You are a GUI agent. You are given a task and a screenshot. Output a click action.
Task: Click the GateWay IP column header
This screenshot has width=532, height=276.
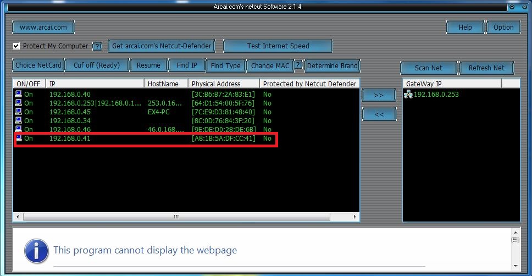452,84
